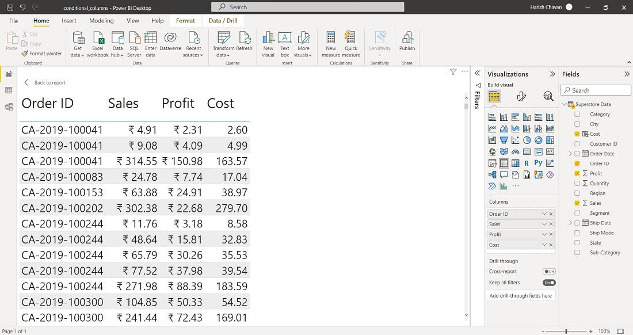This screenshot has width=633, height=335.
Task: Click the Quick measure icon
Action: pos(351,42)
